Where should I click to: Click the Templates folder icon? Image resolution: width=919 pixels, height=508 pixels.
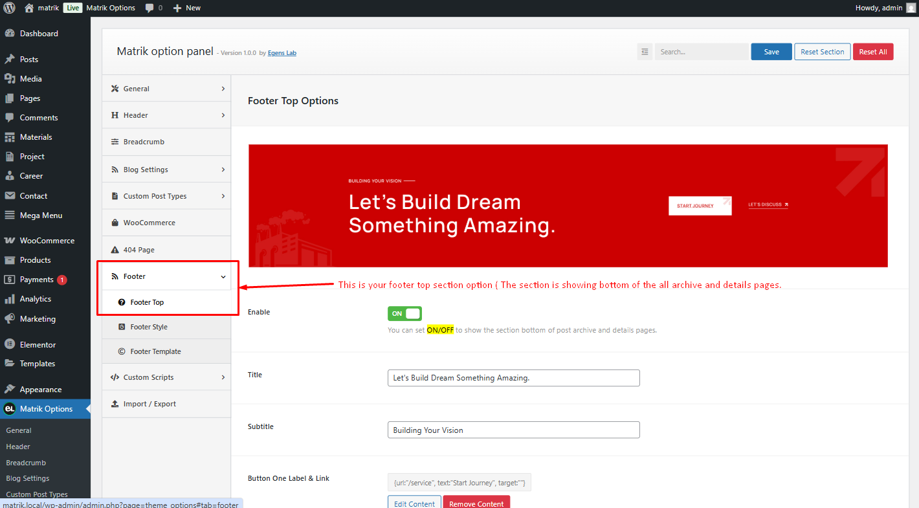[x=10, y=364]
